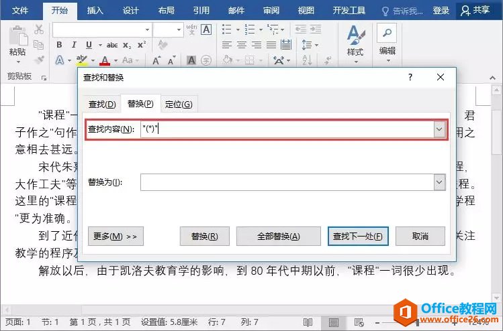Click the font color red swatch icon
Viewport: 503px width, 331px height.
(x=105, y=60)
